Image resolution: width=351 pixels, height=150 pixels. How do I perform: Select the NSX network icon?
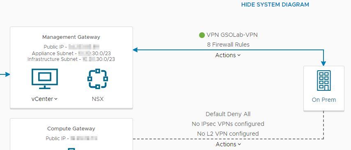(98, 79)
